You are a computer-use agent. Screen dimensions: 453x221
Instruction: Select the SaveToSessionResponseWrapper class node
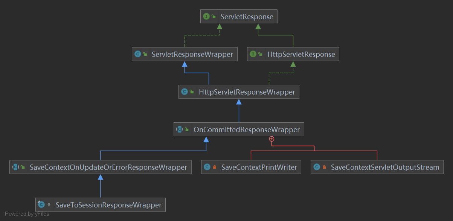tap(101, 205)
